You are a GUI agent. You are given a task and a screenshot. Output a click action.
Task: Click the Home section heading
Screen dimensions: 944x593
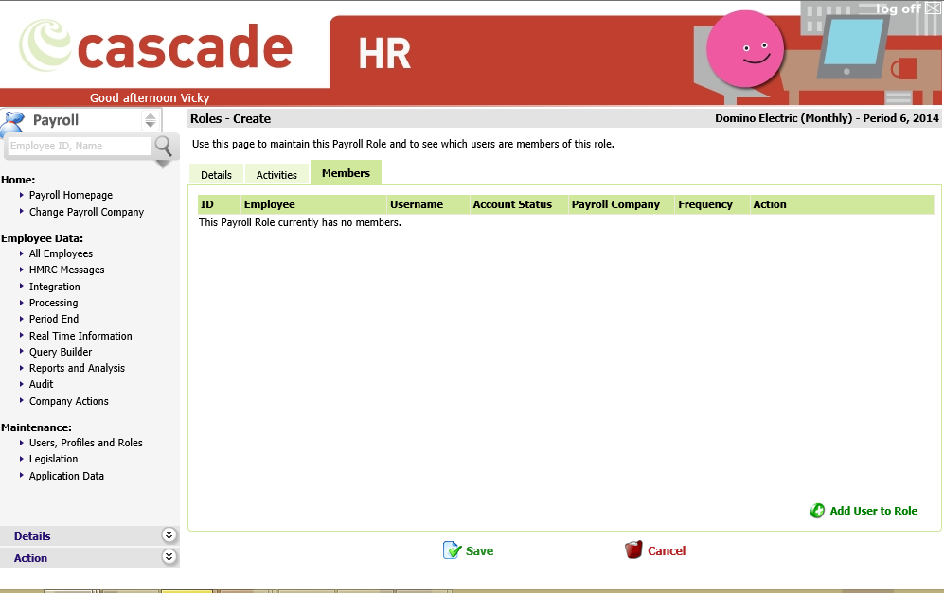point(18,180)
